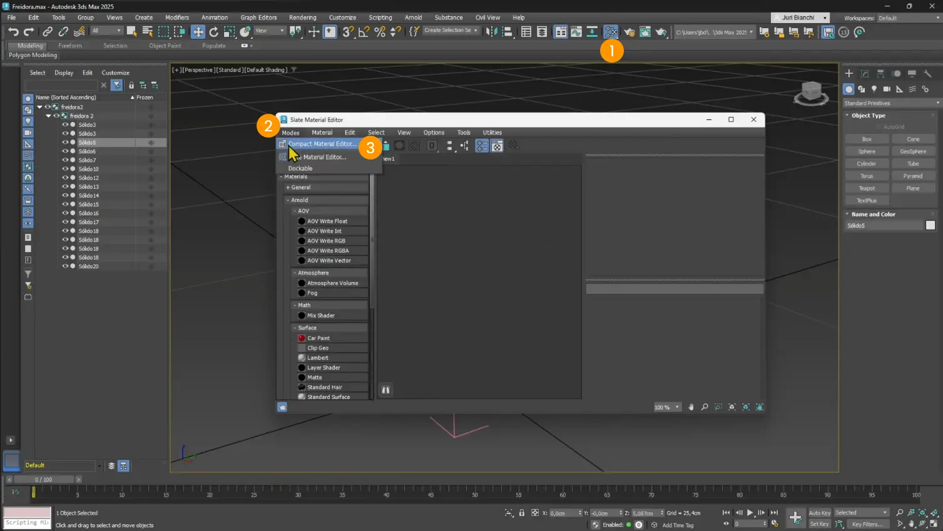The width and height of the screenshot is (943, 531).
Task: Switch to the Freeform ribbon tab
Action: pos(70,46)
